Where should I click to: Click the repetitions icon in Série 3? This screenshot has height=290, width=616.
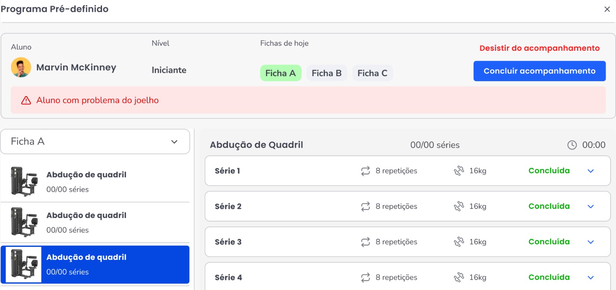click(365, 242)
